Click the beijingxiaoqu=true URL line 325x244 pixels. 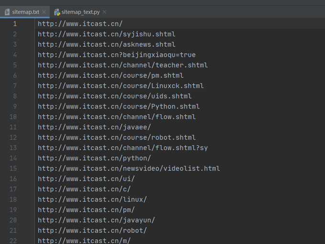[x=117, y=55]
